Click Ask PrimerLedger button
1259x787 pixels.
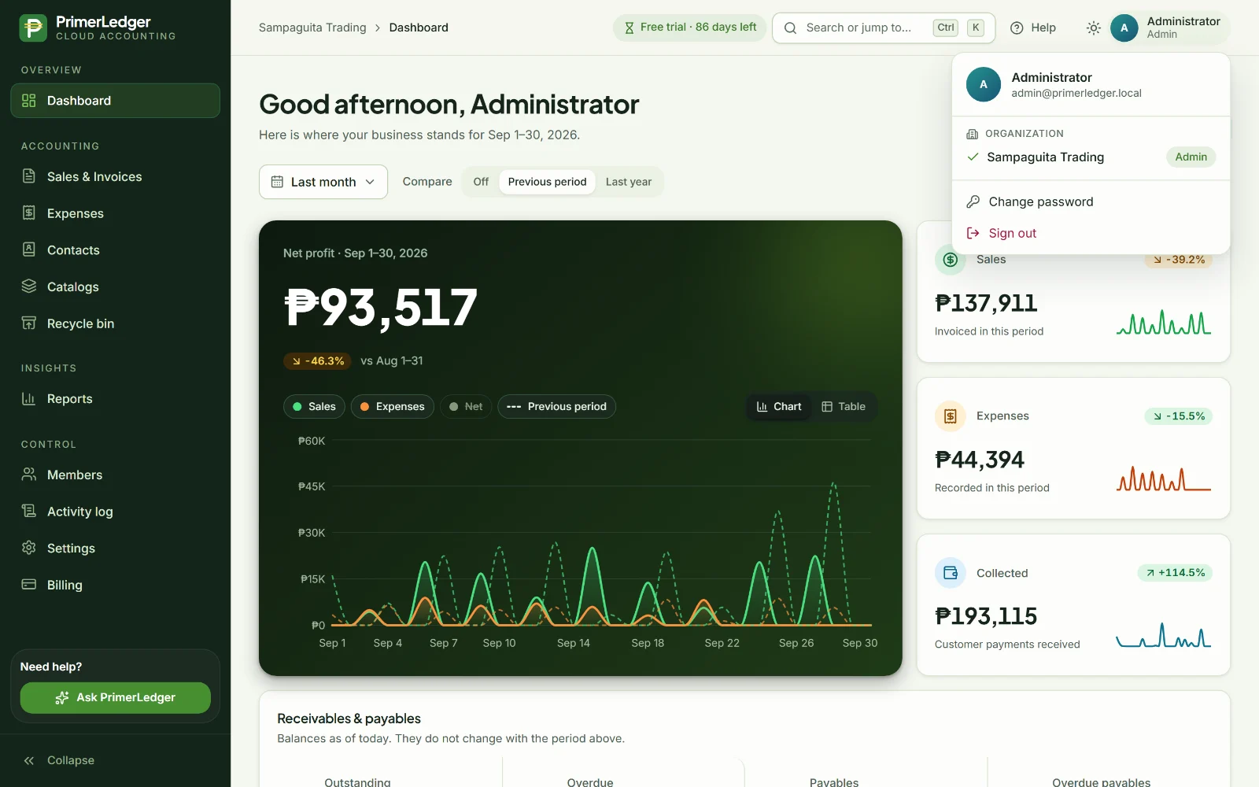(x=116, y=697)
